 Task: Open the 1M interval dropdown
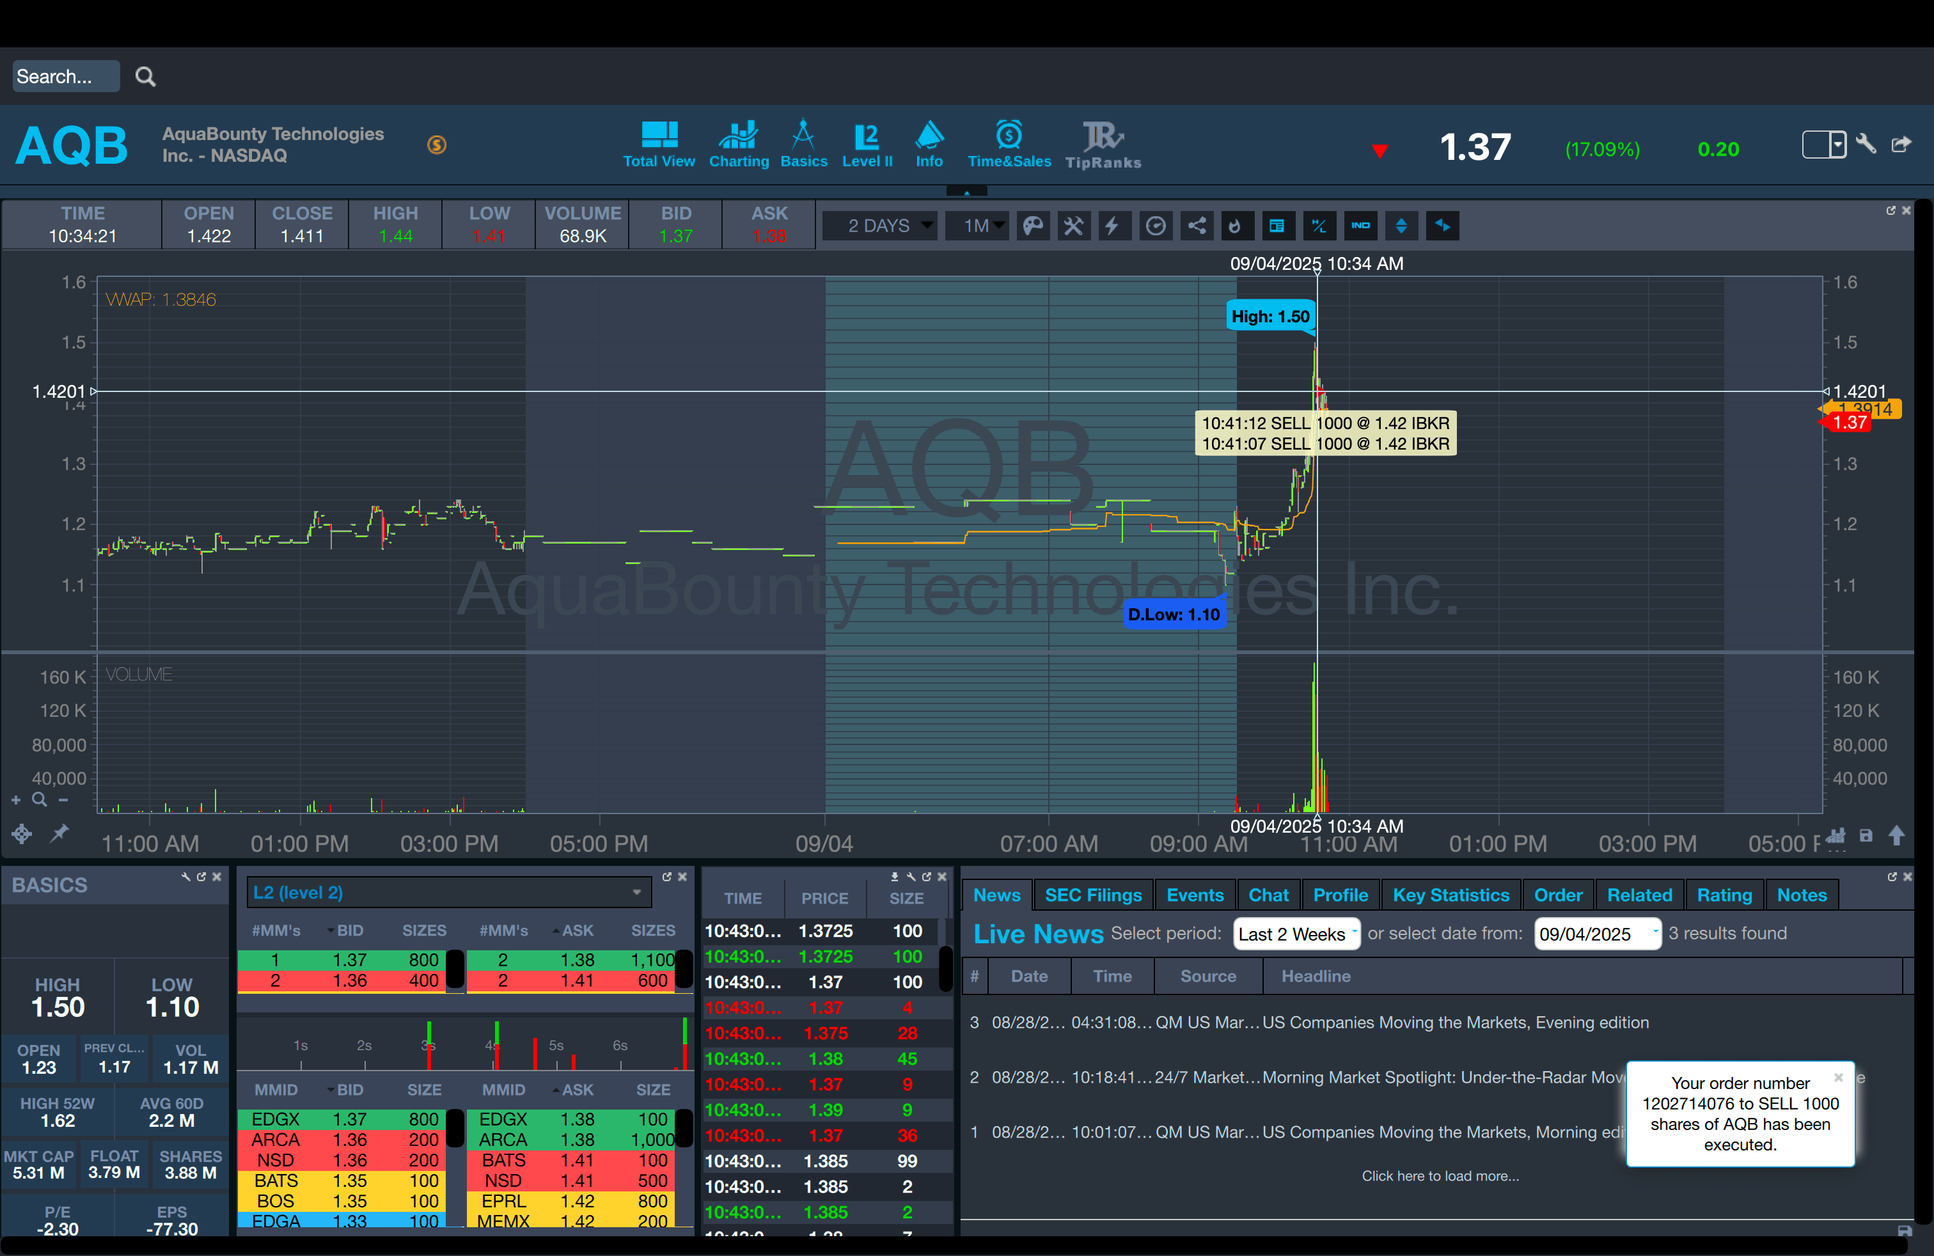[x=978, y=226]
